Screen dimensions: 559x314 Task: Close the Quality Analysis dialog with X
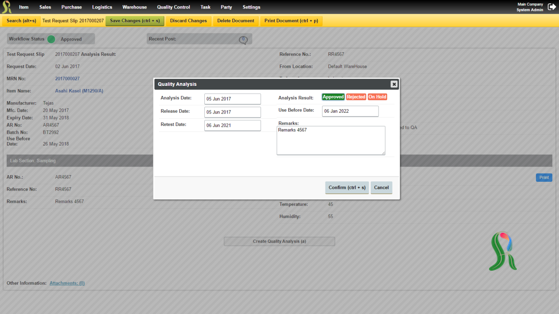(x=394, y=84)
